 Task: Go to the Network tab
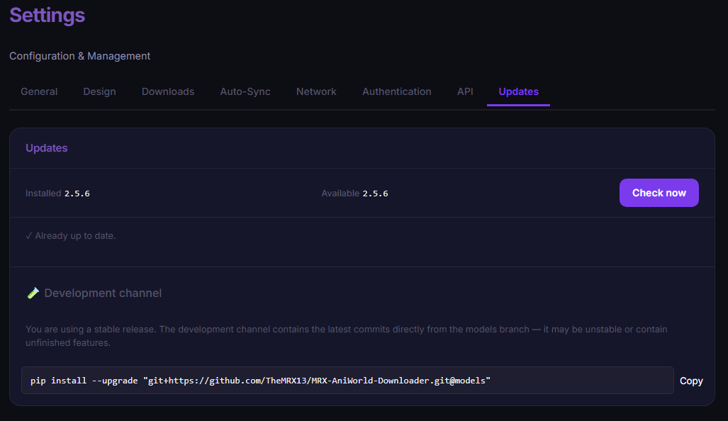click(x=316, y=91)
